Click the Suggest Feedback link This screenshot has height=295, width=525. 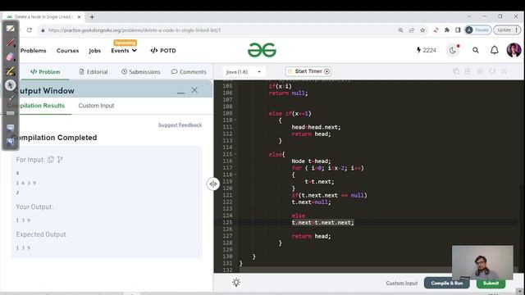click(180, 125)
